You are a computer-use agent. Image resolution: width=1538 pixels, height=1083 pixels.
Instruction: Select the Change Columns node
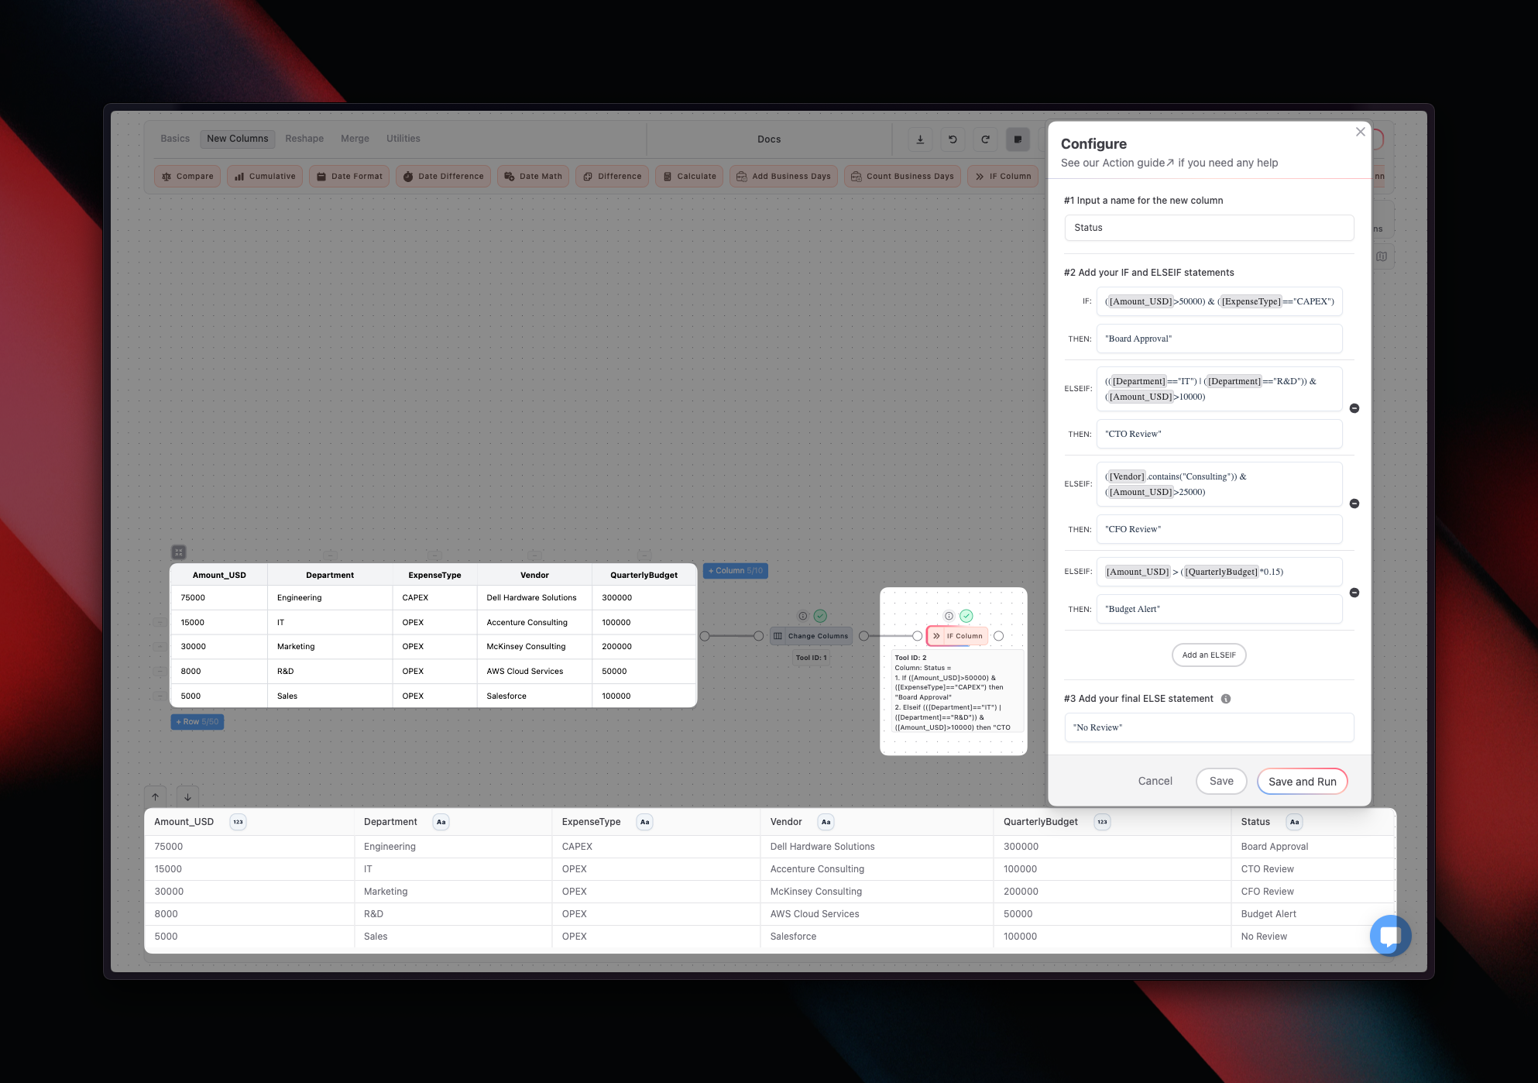click(x=811, y=636)
